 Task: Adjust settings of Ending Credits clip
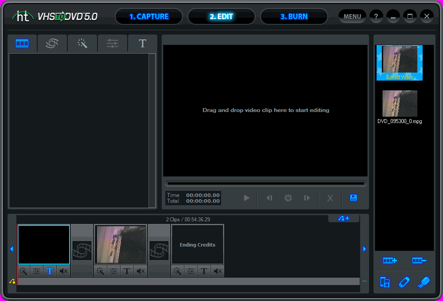[190, 271]
